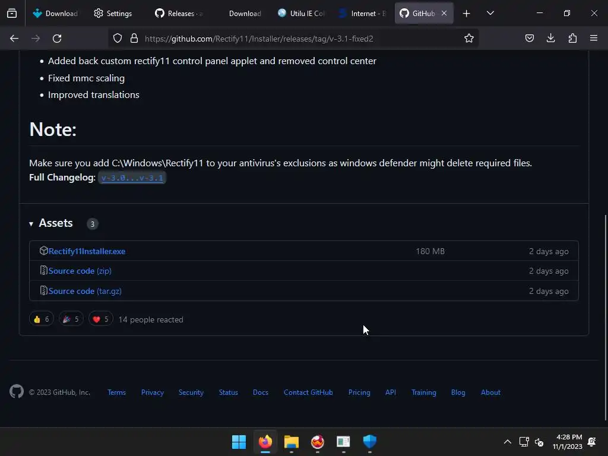
Task: Open a new browser tab
Action: pos(466,14)
